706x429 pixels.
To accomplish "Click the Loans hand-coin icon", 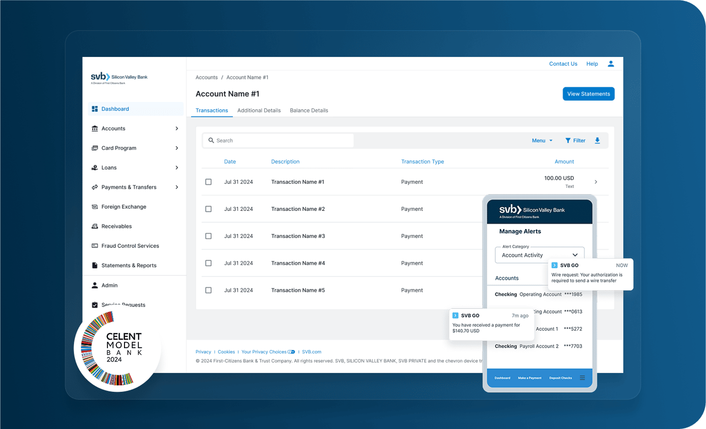I will 95,168.
